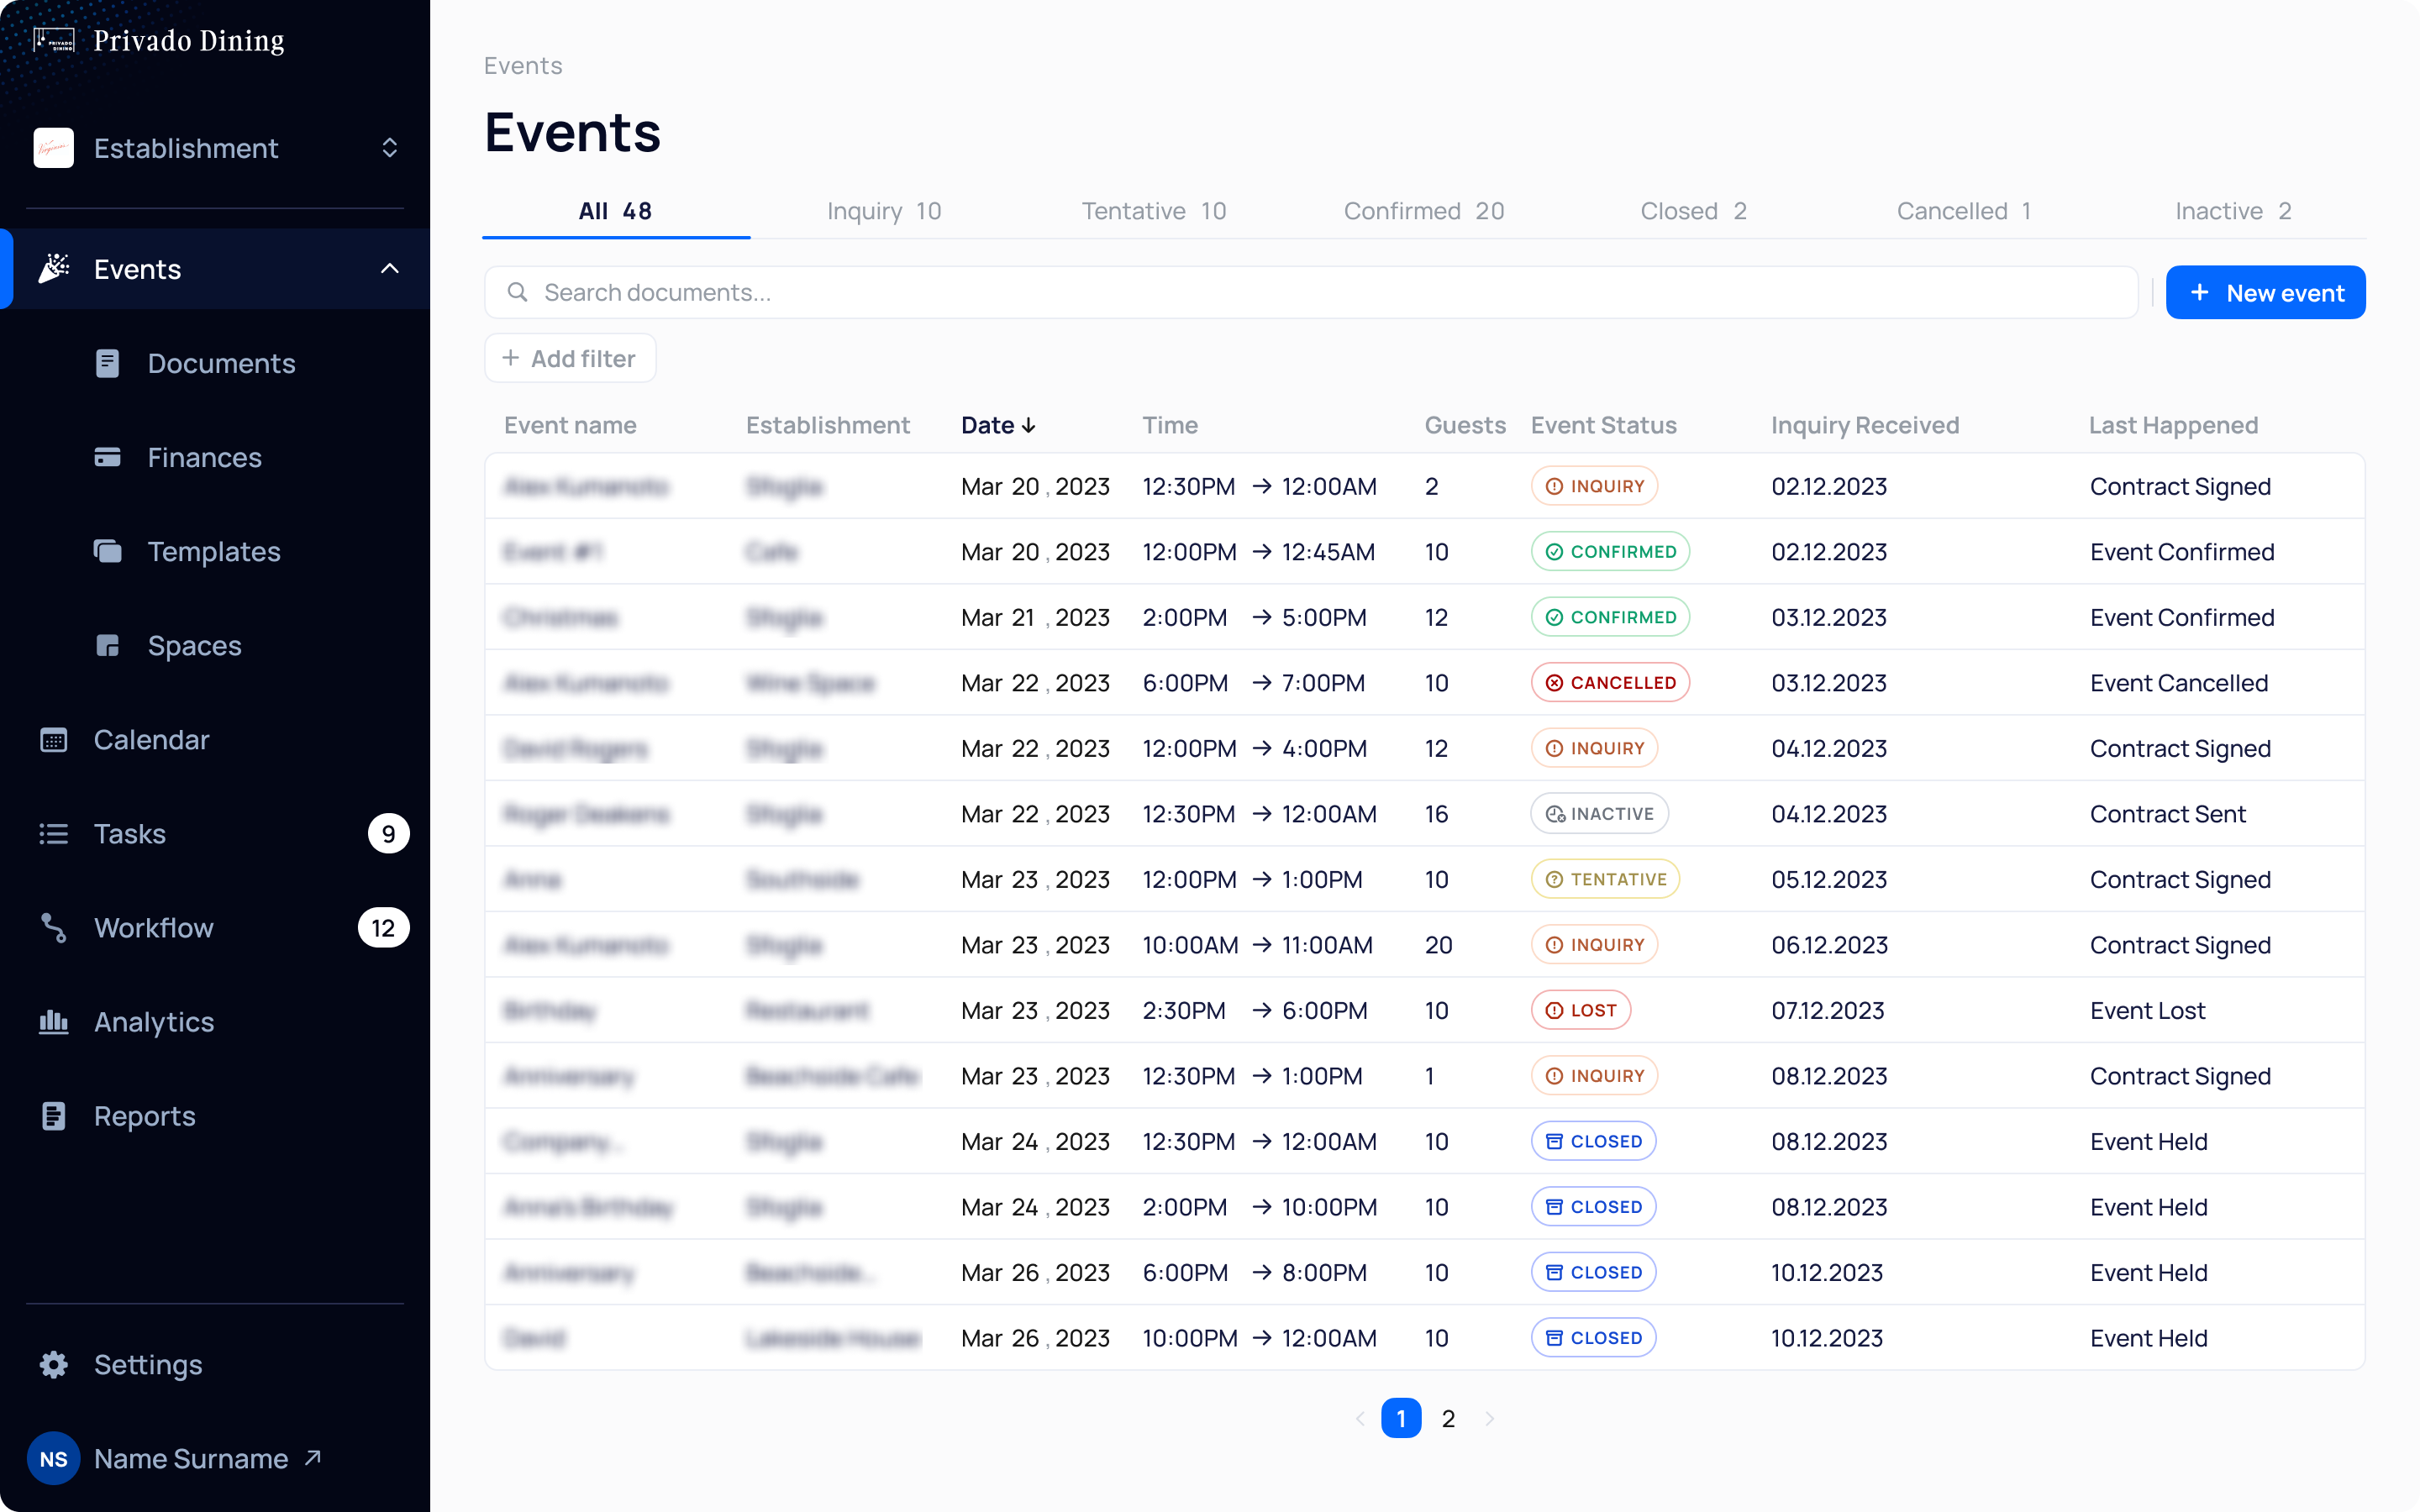Click the TENTATIVE status badge for Anna
2420x1512 pixels.
click(1604, 879)
